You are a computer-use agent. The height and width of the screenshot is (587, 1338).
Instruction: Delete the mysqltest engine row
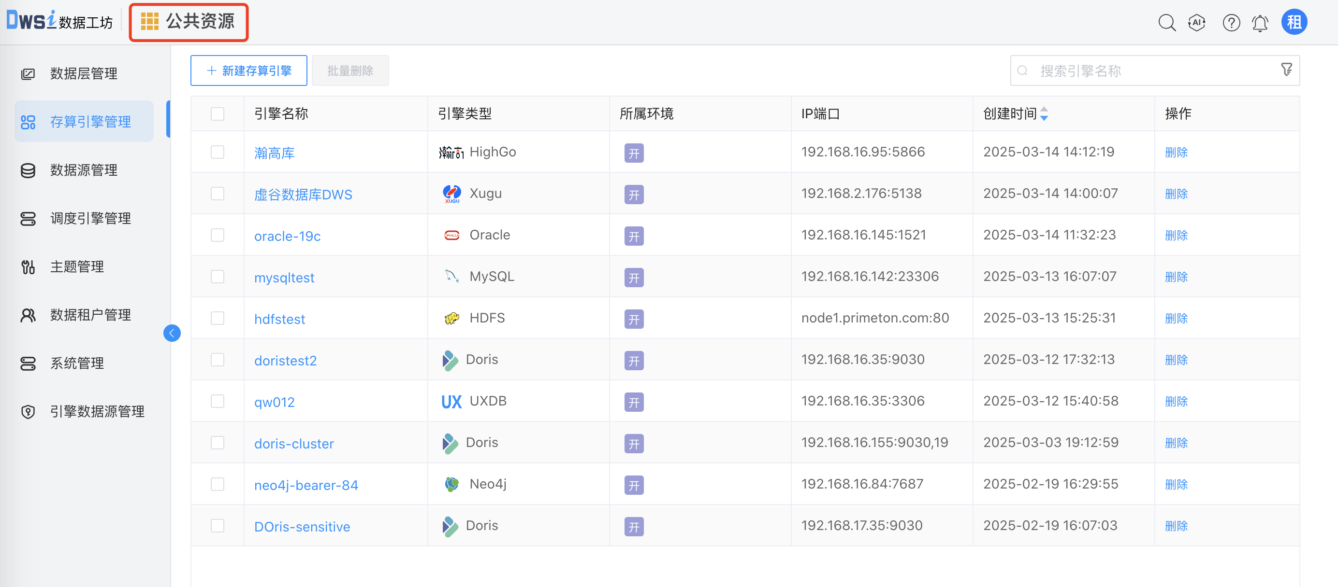[x=1176, y=277]
